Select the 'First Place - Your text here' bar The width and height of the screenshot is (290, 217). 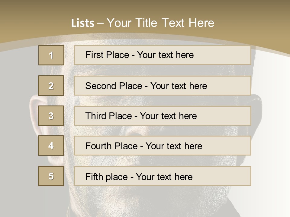point(163,55)
